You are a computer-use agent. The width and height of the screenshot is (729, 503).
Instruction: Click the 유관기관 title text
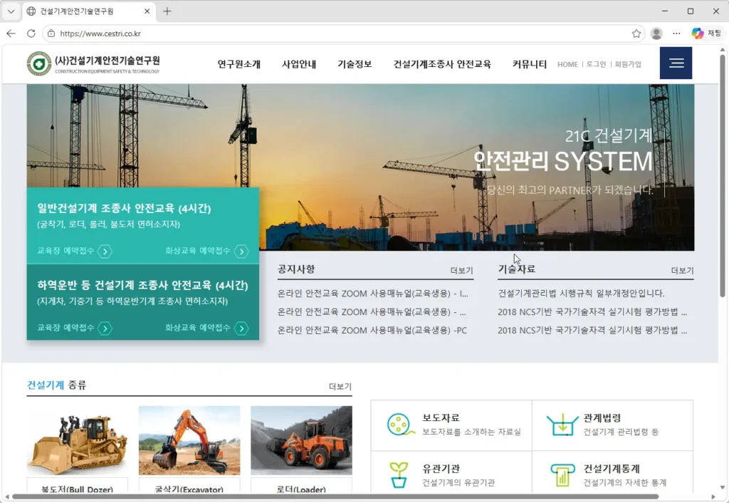coord(441,469)
